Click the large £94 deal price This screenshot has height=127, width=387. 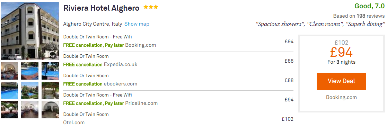pyautogui.click(x=341, y=52)
